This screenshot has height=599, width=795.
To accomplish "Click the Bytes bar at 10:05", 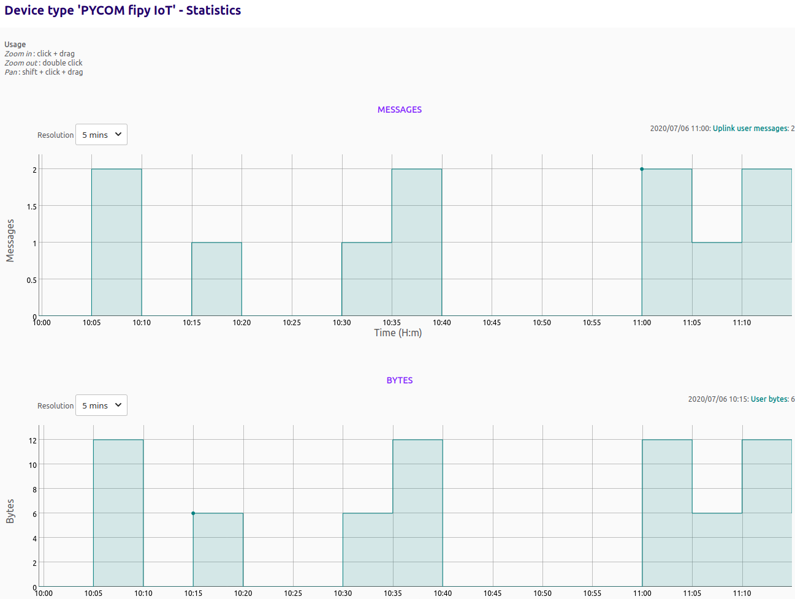I will pos(118,513).
